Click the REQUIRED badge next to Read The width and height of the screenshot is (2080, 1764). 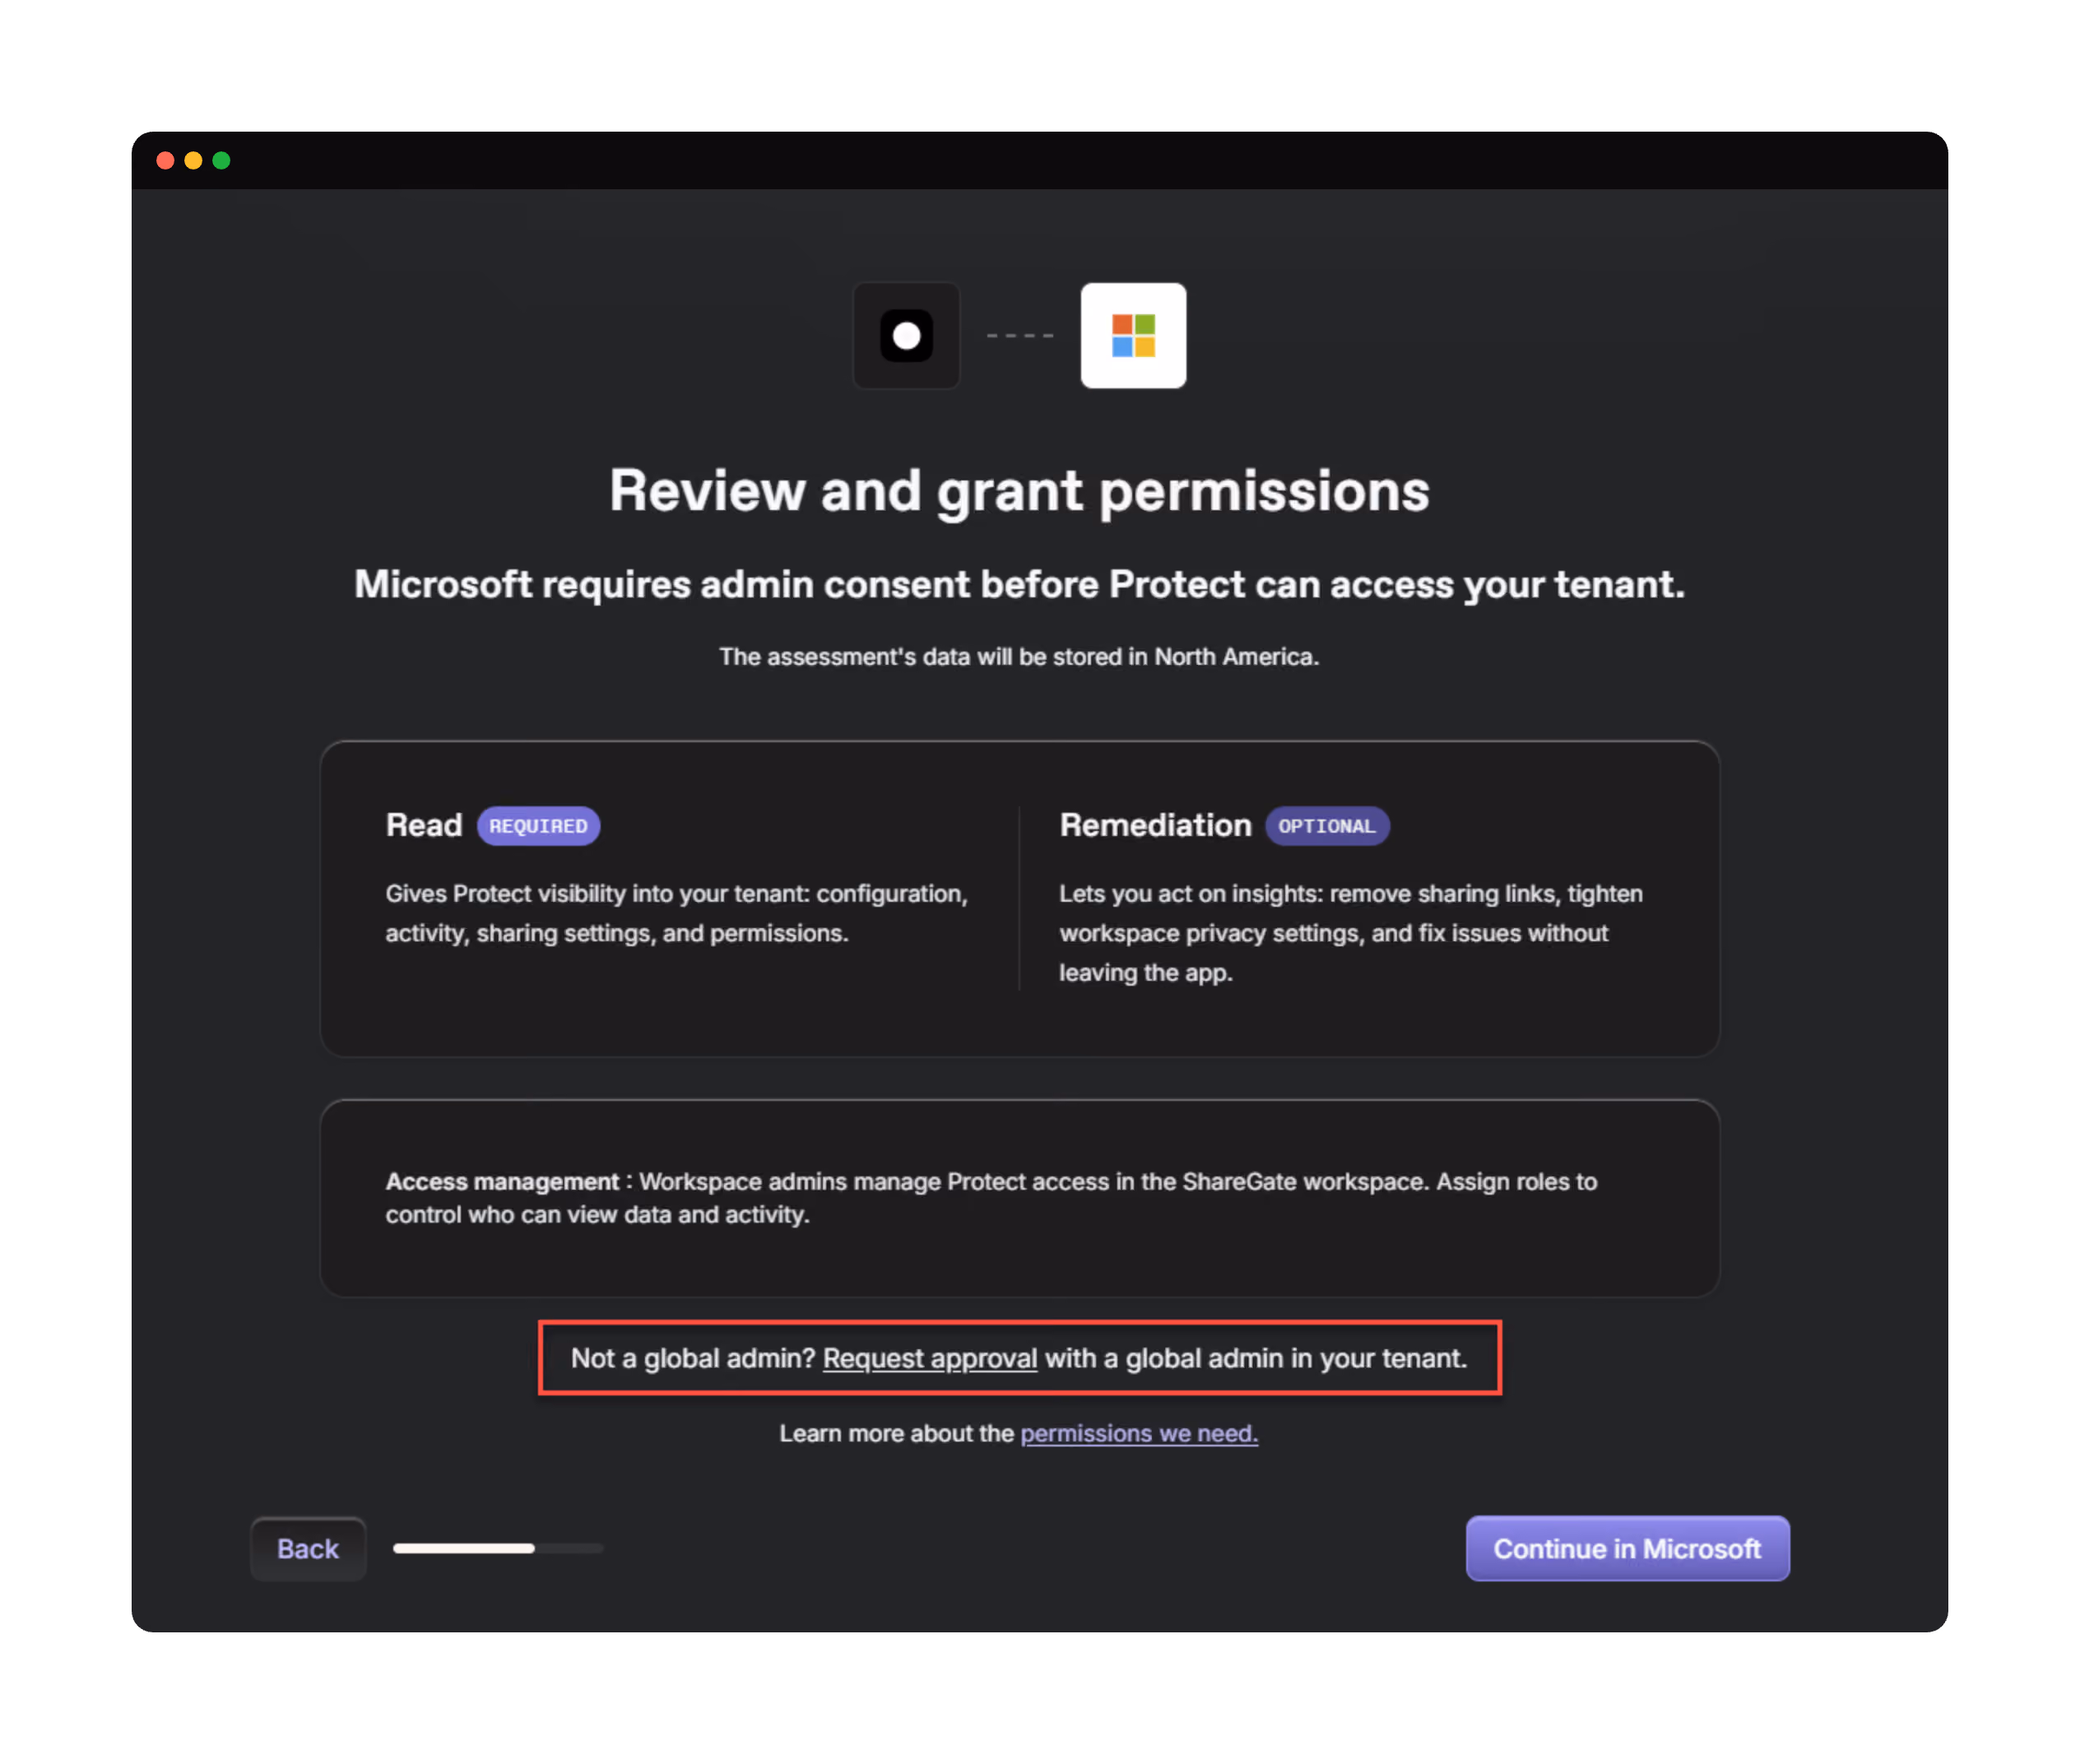(x=538, y=826)
